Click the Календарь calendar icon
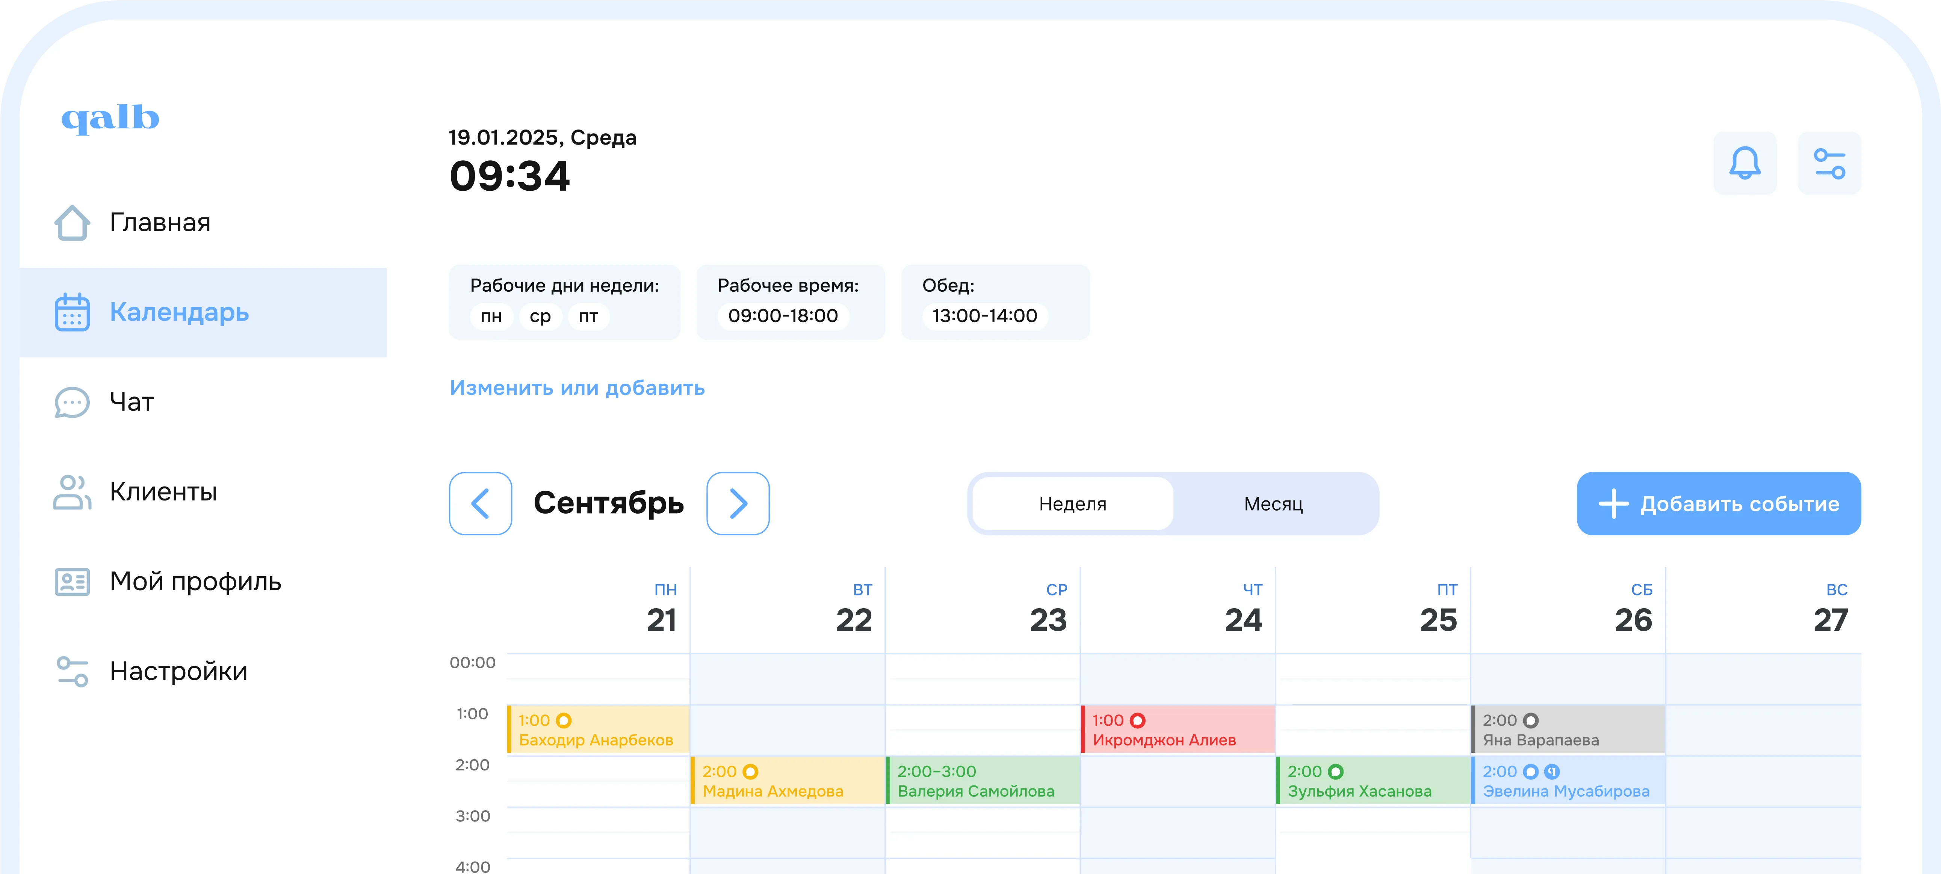 73,312
